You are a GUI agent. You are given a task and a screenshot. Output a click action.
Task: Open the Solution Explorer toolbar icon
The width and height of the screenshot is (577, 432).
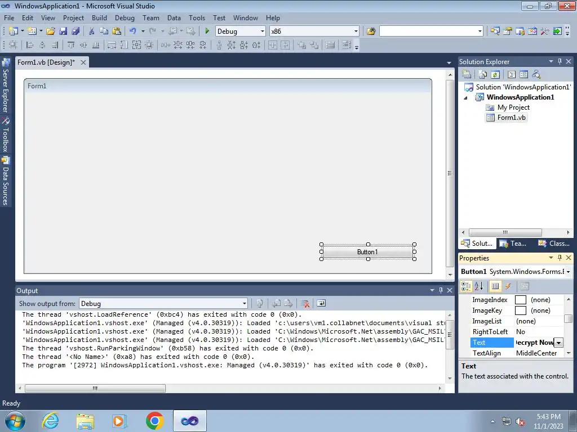[x=495, y=31]
